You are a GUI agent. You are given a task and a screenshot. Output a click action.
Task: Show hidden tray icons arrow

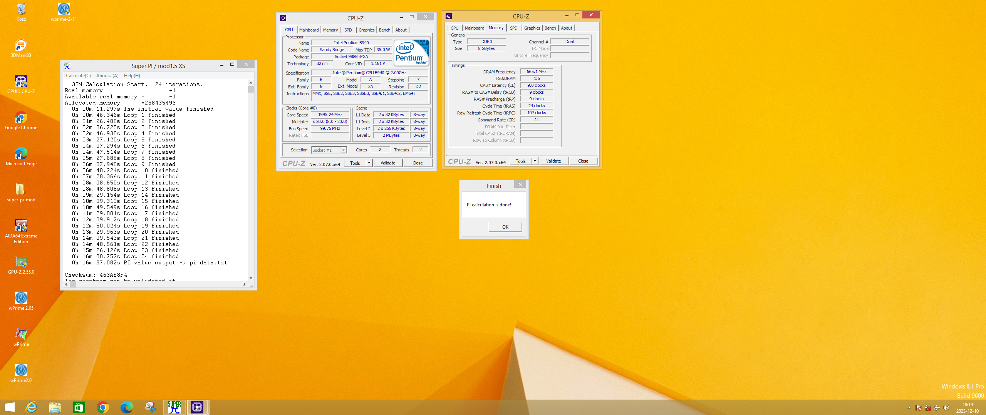(909, 408)
